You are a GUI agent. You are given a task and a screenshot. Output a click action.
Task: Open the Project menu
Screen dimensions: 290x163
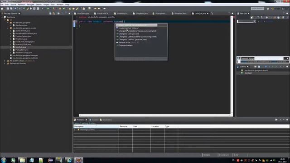(46, 5)
